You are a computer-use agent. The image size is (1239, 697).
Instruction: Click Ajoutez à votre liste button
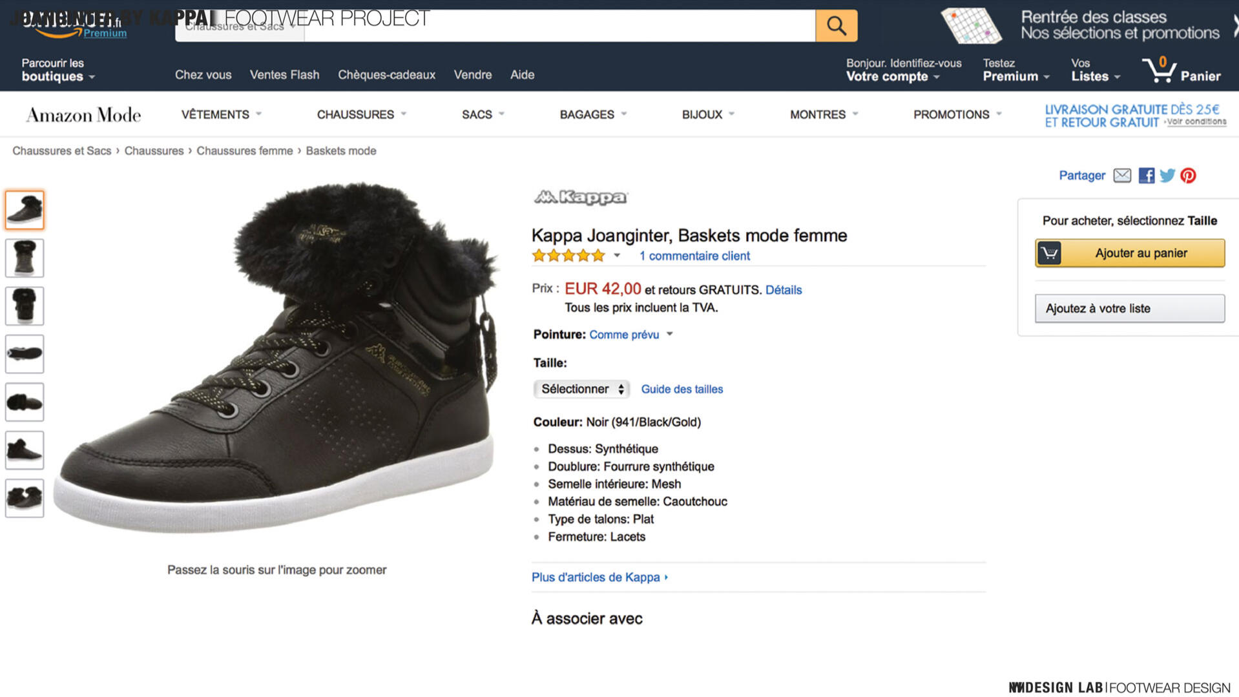(1129, 309)
